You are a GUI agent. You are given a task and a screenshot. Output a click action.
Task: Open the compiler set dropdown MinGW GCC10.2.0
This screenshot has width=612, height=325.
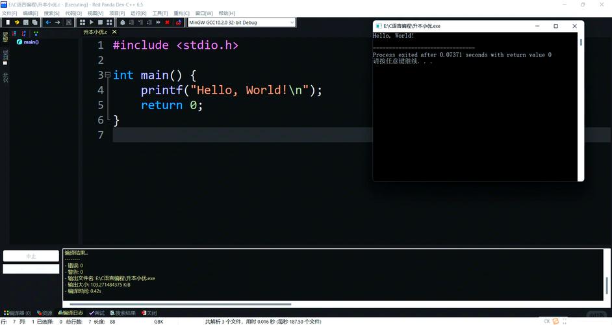pyautogui.click(x=241, y=23)
